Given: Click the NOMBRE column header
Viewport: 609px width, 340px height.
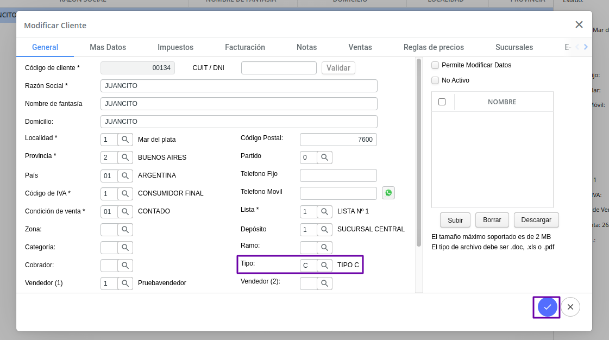Looking at the screenshot, I should (x=502, y=102).
